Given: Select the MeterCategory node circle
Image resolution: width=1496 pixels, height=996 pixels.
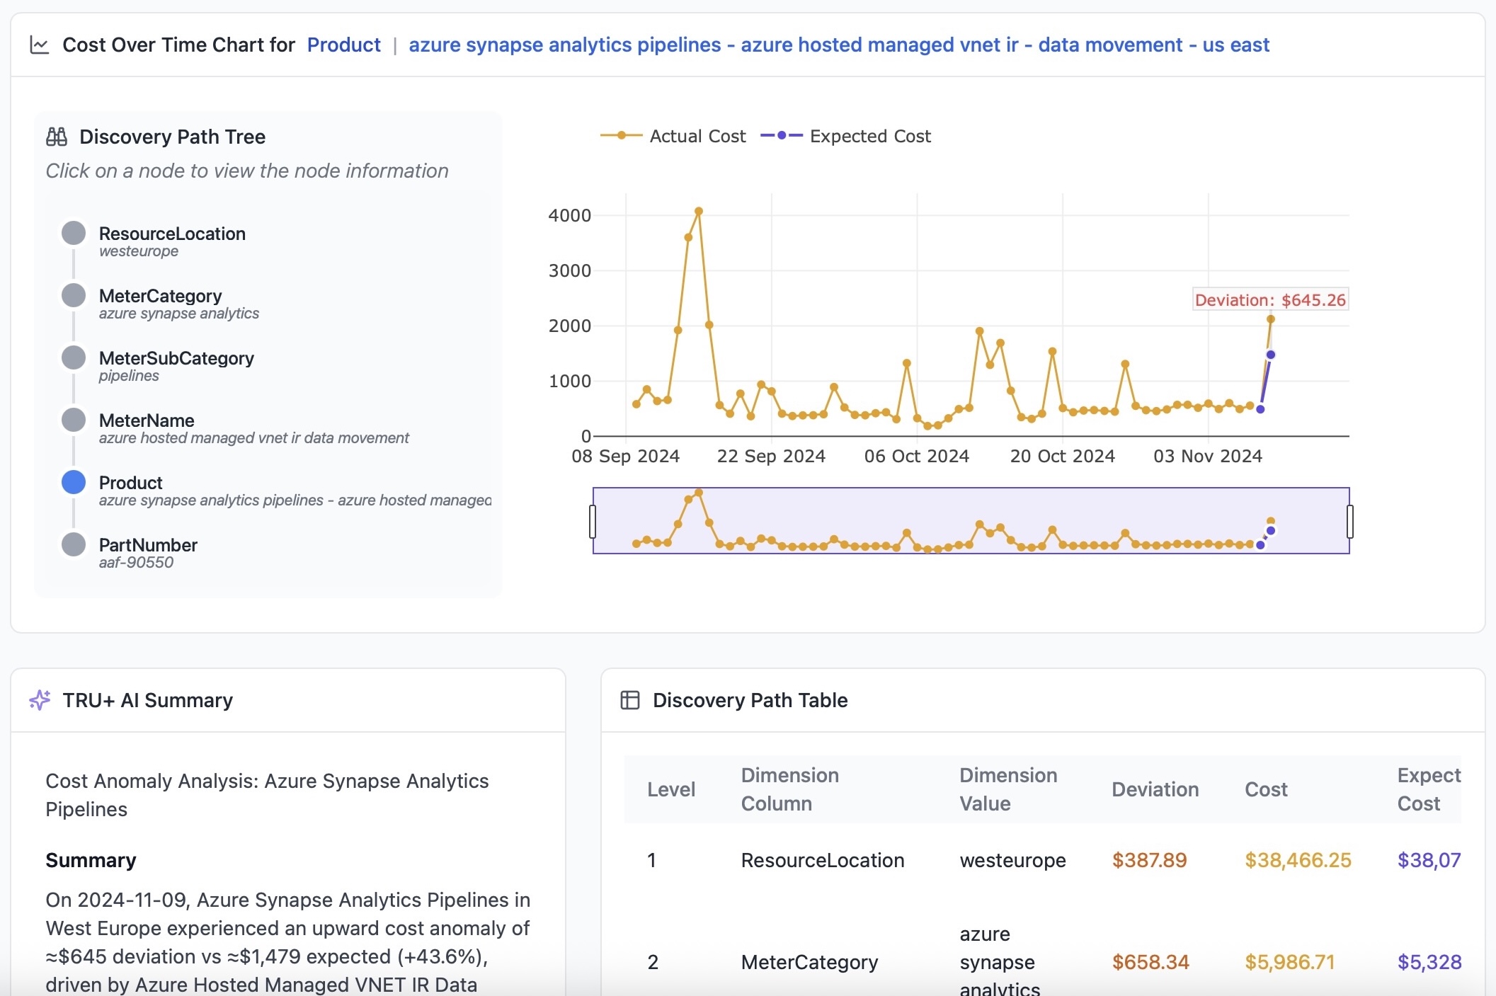Looking at the screenshot, I should 74,296.
